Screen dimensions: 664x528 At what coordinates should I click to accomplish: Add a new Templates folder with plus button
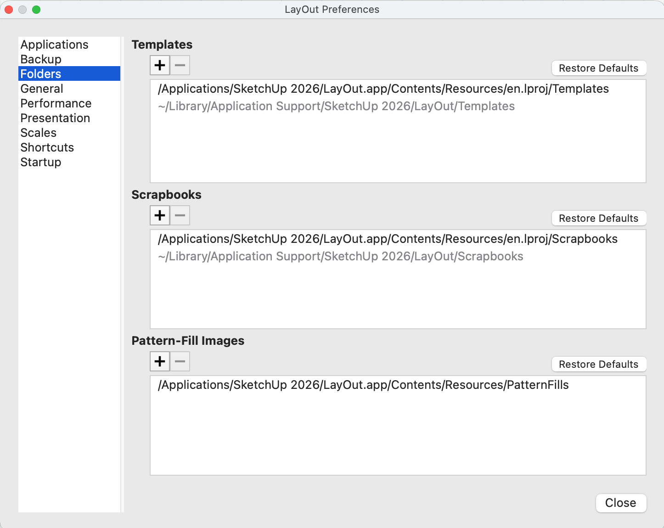[160, 65]
